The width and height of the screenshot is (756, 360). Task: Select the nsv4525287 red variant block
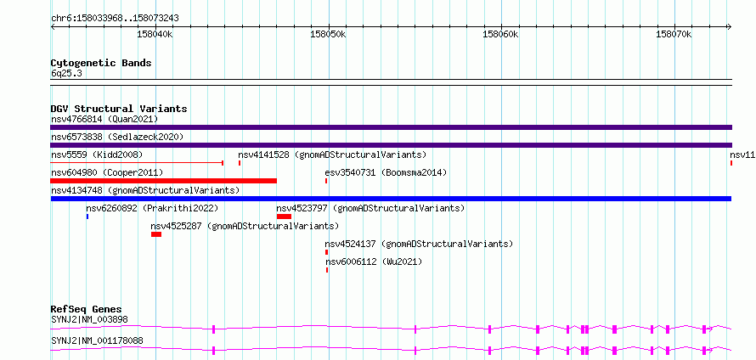[156, 234]
